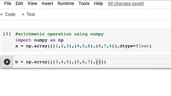Open the File menu
Viewport: 171px width, 96px height.
pyautogui.click(x=8, y=3)
